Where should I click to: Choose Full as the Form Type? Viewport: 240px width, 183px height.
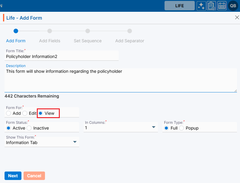(166, 128)
